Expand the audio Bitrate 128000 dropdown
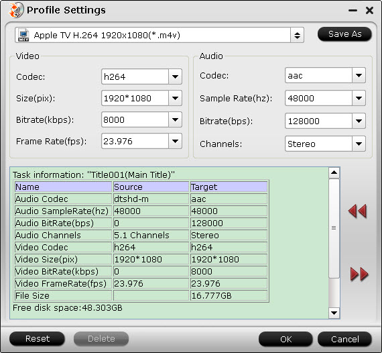Viewport: 382px width, 353px height. point(359,121)
